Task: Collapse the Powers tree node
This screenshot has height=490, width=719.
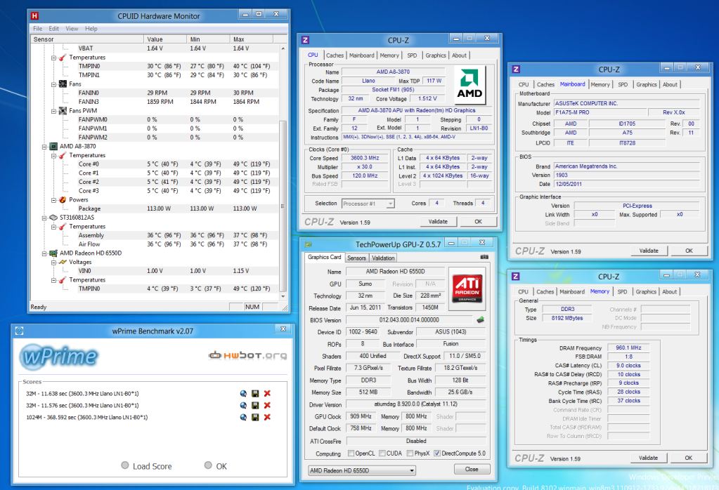Action: point(53,199)
